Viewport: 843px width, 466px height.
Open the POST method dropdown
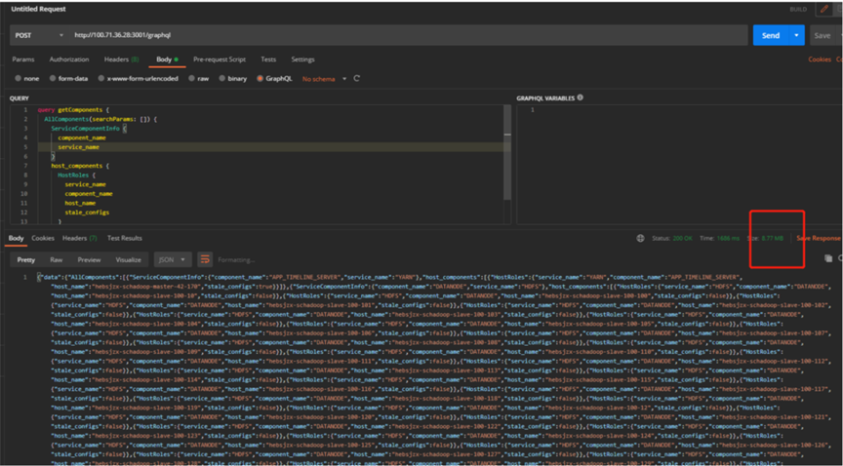(x=39, y=35)
